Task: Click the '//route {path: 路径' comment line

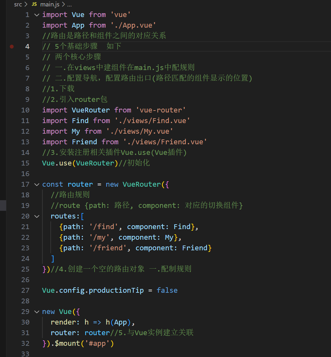Action: [147, 206]
